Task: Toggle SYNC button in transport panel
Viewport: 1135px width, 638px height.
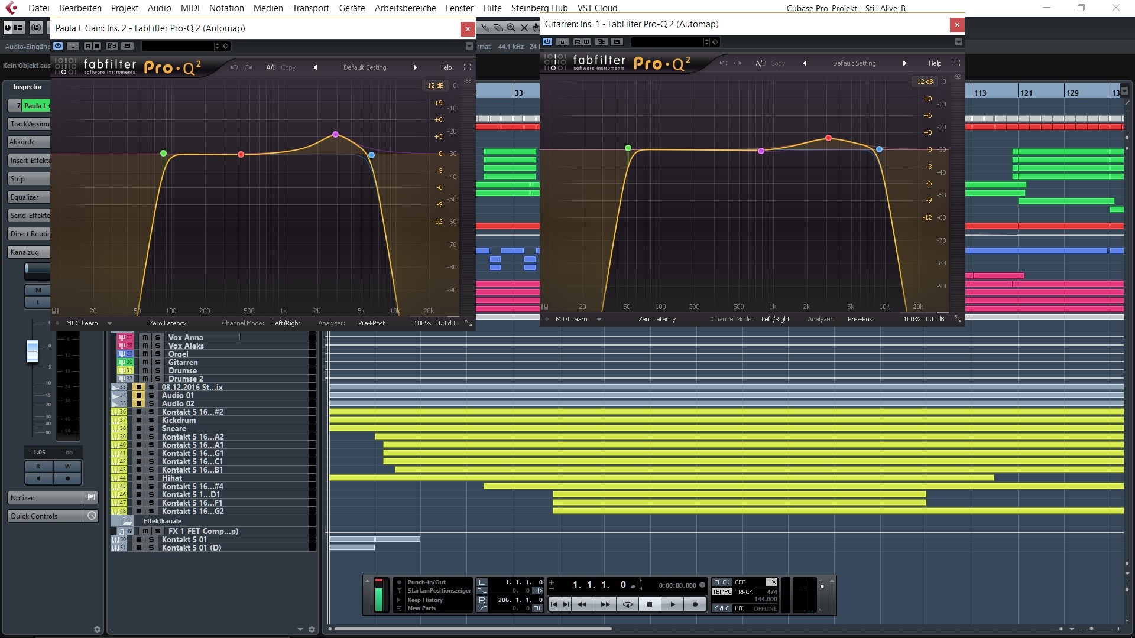Action: (722, 608)
